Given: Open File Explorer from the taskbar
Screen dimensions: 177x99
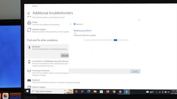Looking at the screenshot, I should 95,92.
